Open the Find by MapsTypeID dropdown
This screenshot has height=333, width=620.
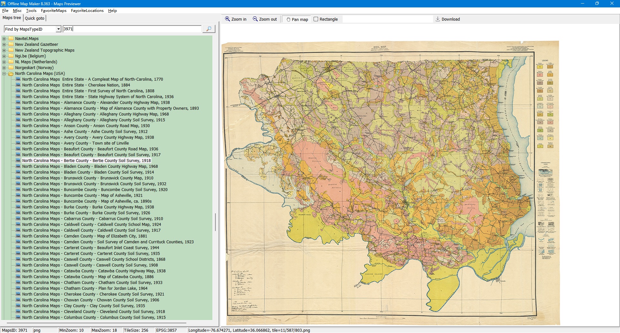(x=58, y=29)
